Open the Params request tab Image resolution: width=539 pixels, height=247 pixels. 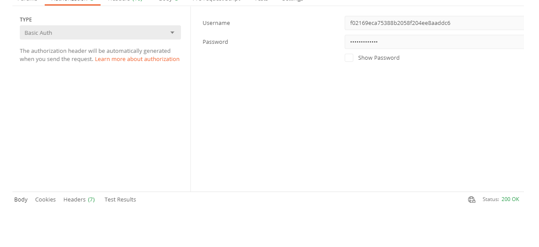pos(27,1)
